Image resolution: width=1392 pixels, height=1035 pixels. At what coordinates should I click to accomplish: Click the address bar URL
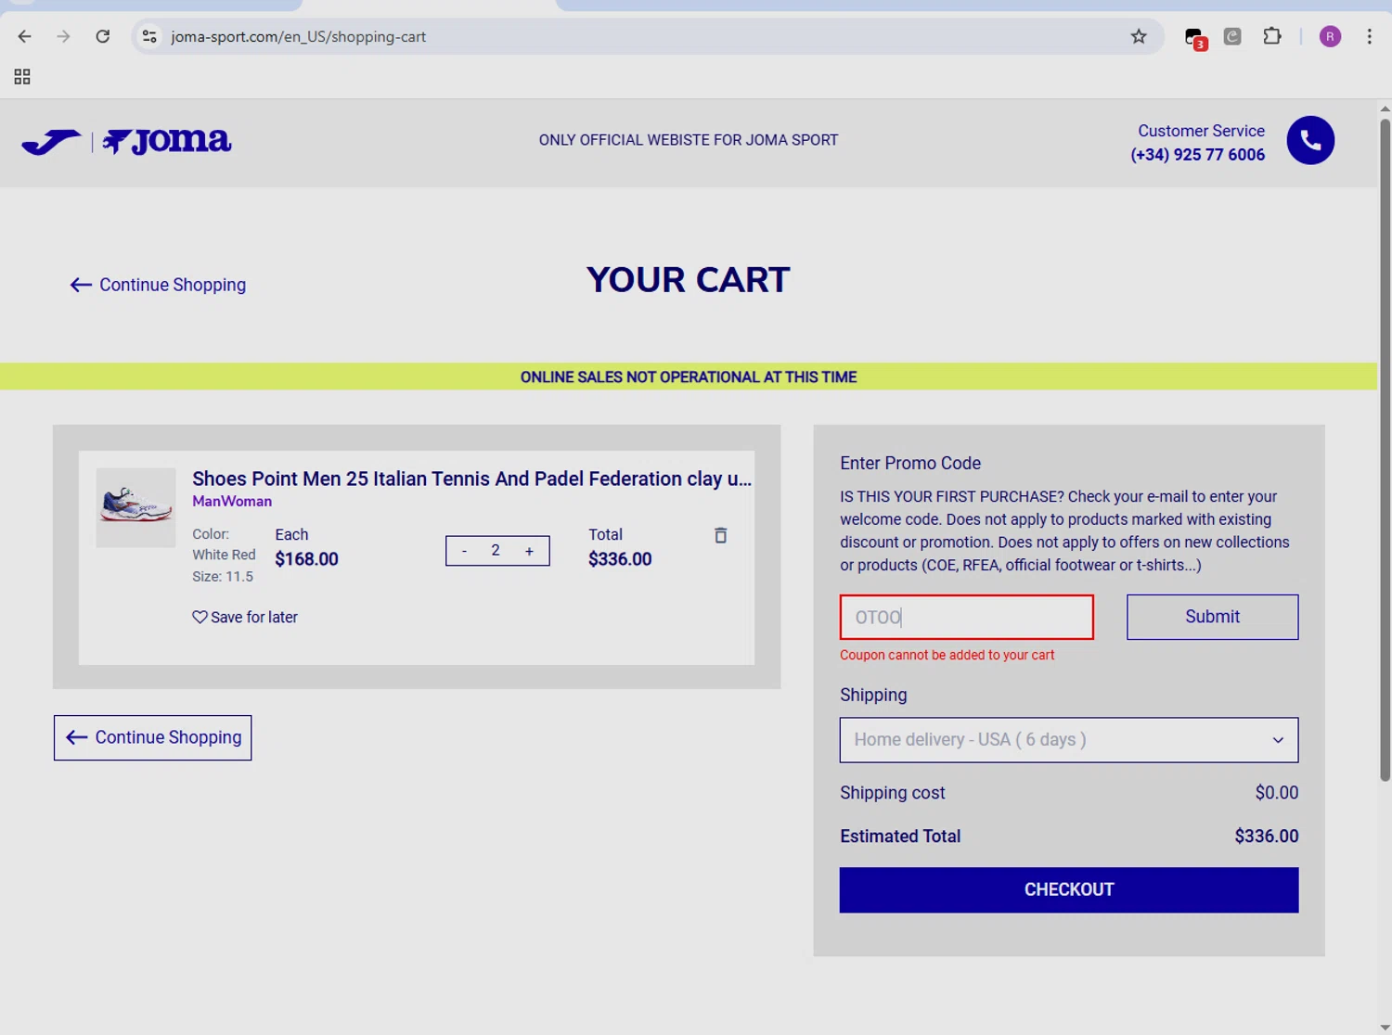point(298,37)
